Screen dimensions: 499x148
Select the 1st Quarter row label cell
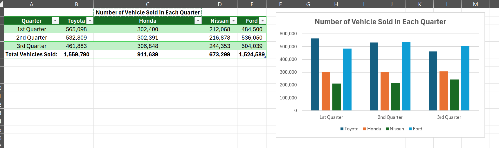(32, 29)
